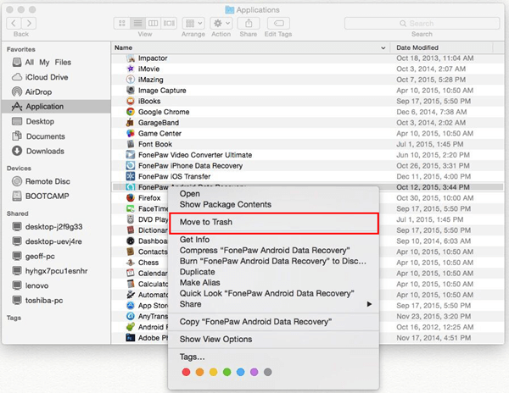The width and height of the screenshot is (509, 393).
Task: Click the Share toolbar button
Action: (249, 24)
